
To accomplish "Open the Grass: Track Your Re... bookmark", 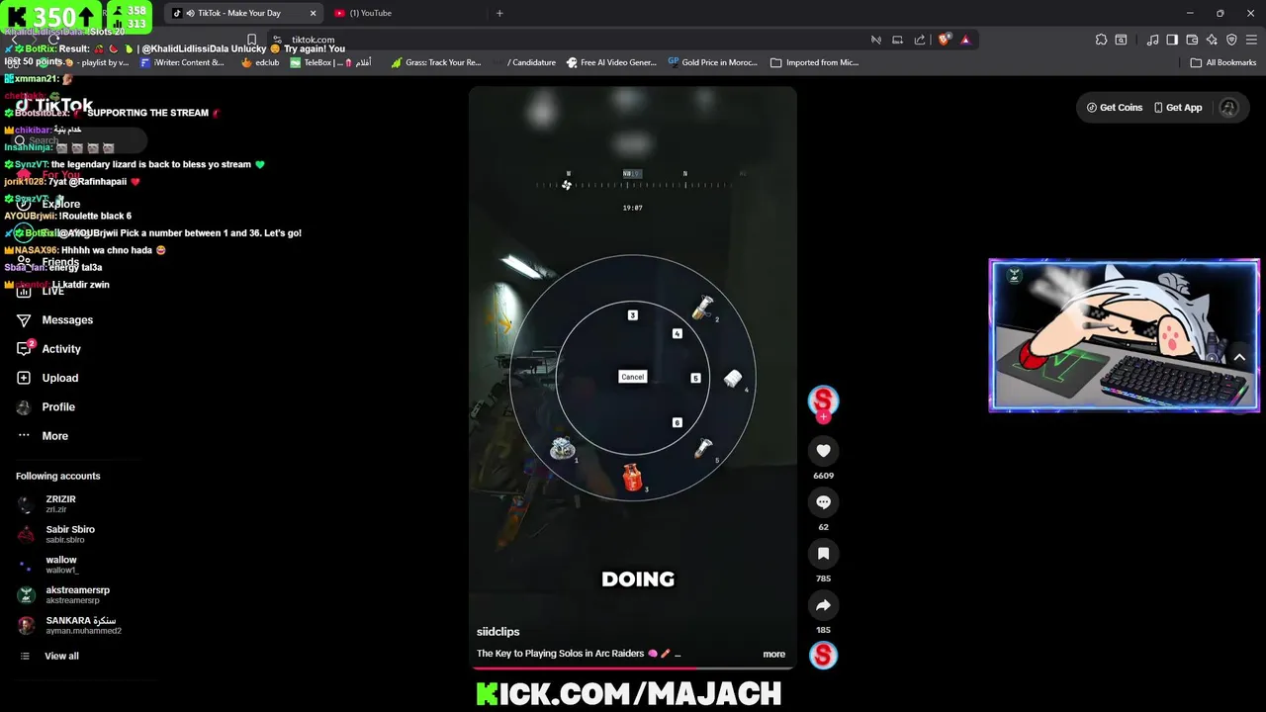I will (x=436, y=62).
